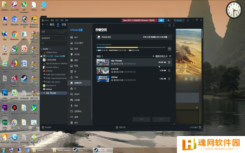Expand the PC210 (G:) drive dropdown
The width and height of the screenshot is (245, 153).
tap(169, 37)
